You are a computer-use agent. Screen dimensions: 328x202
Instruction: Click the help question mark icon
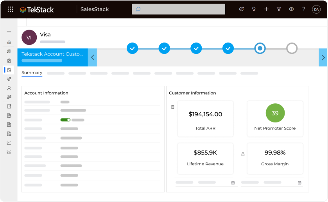[304, 9]
